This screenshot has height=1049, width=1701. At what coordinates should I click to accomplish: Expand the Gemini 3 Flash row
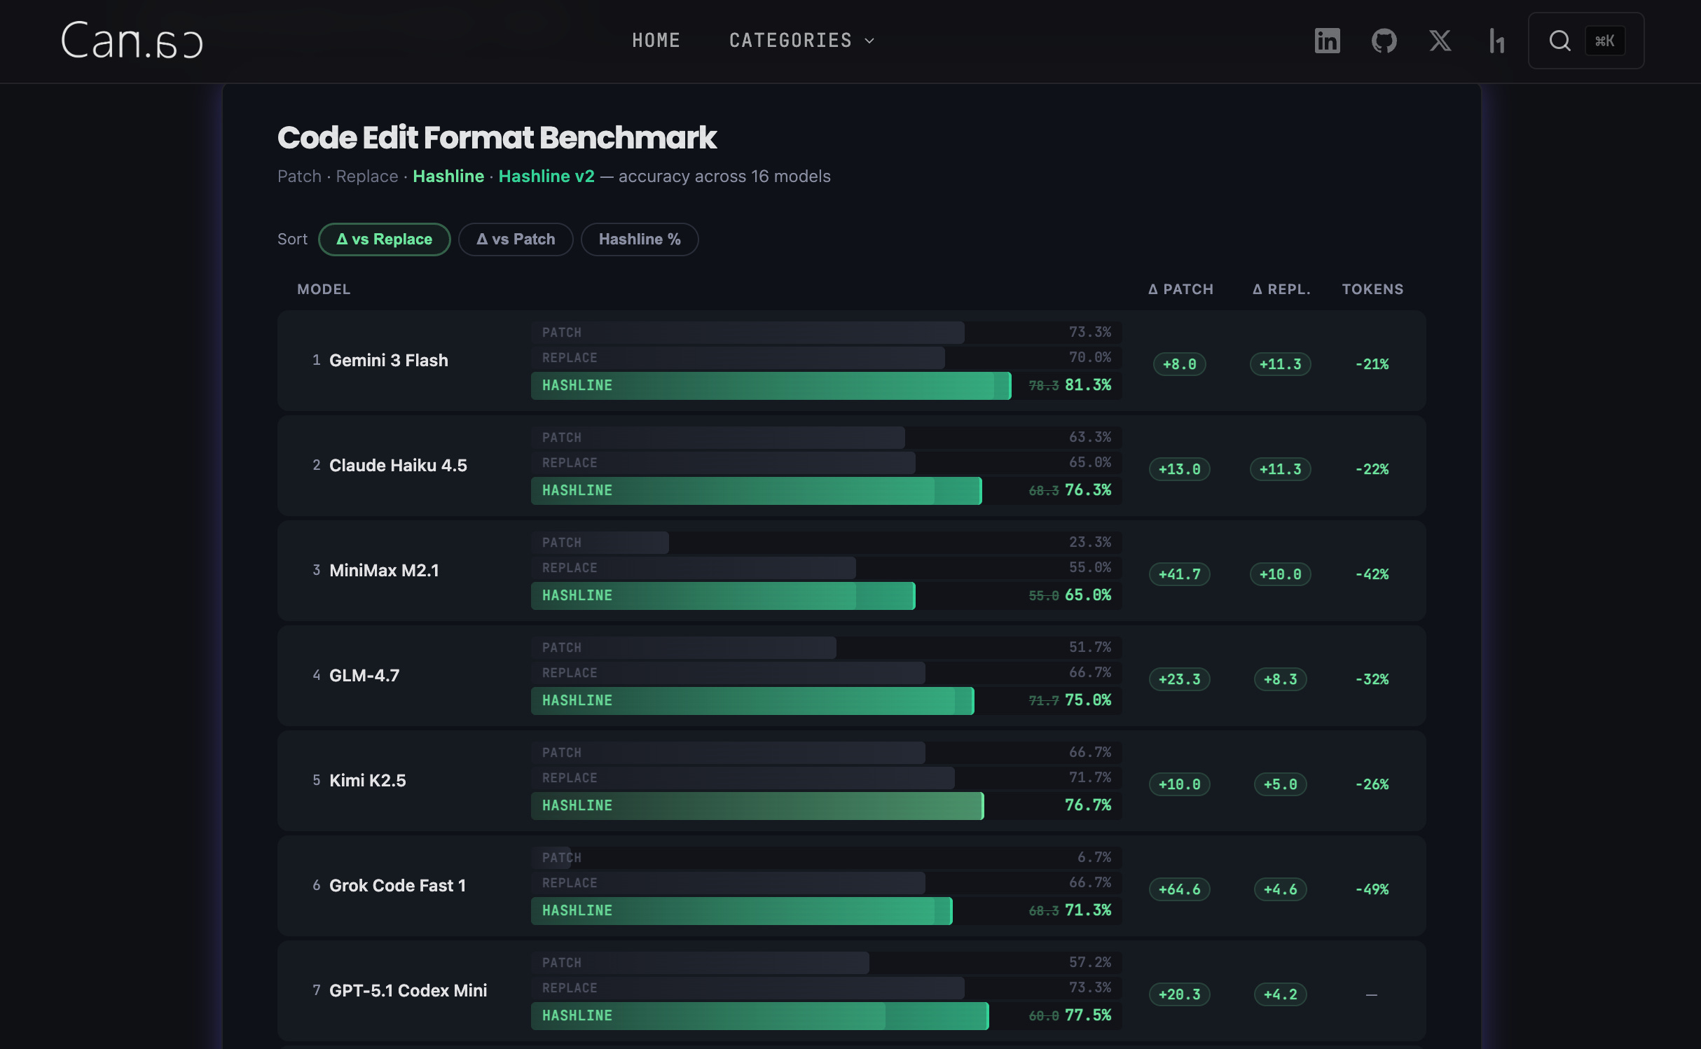(388, 361)
